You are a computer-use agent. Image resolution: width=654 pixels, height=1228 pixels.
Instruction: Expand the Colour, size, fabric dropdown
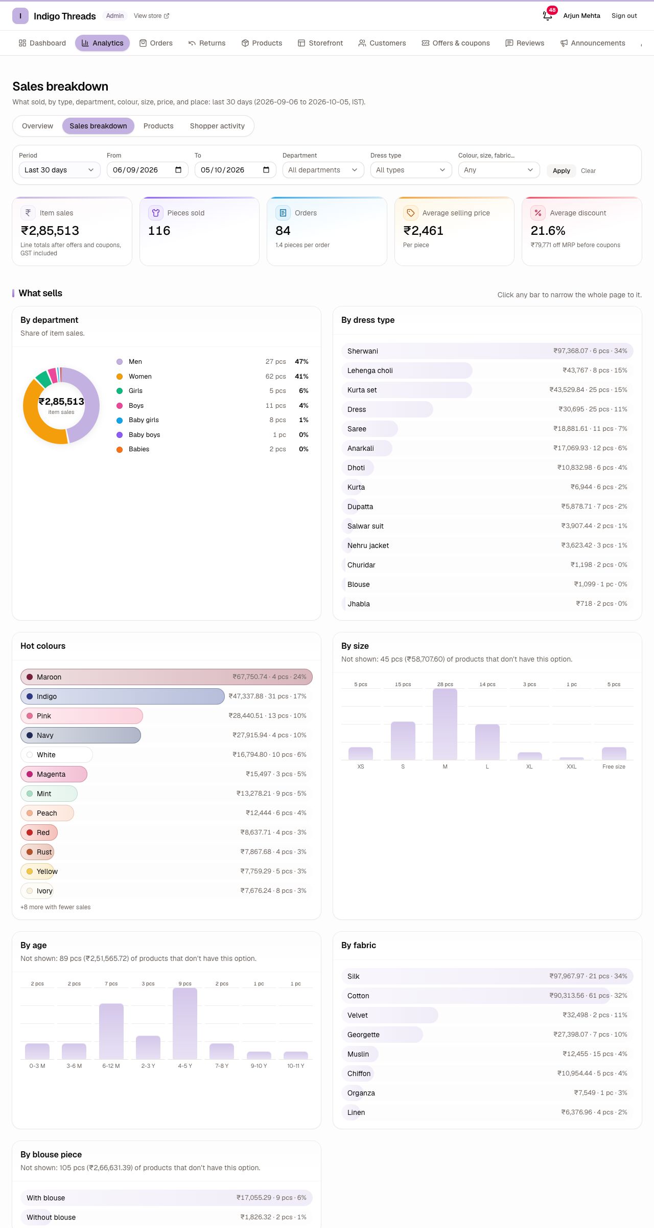(499, 170)
